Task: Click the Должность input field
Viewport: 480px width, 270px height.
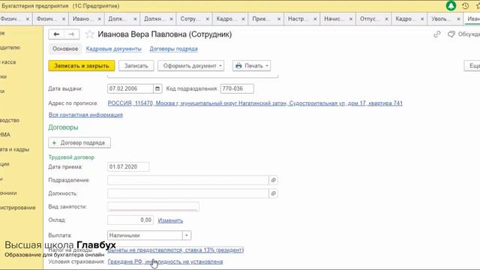Action: tap(188, 193)
